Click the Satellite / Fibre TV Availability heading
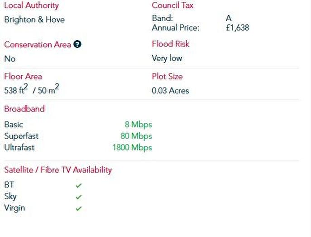The image size is (311, 237). pos(58,170)
